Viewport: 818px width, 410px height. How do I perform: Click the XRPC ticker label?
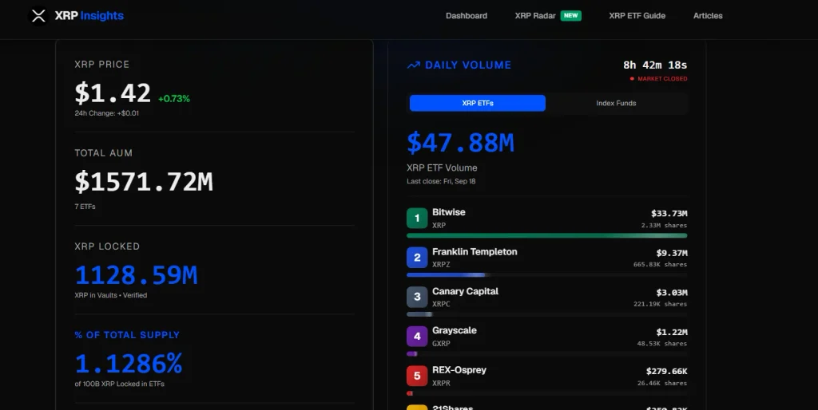(x=441, y=304)
